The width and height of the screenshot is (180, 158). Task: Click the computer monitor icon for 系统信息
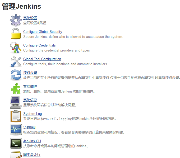pyautogui.click(x=16, y=103)
